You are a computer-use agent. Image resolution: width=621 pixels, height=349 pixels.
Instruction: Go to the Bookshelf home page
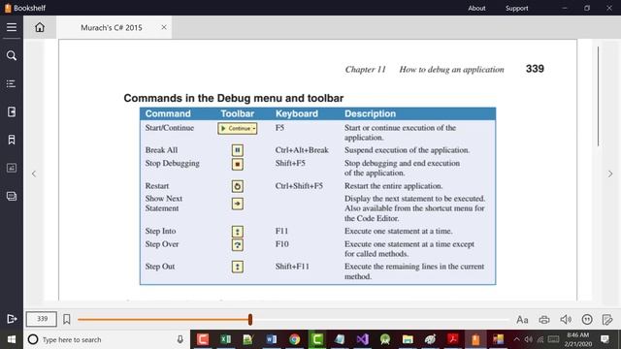(x=40, y=27)
